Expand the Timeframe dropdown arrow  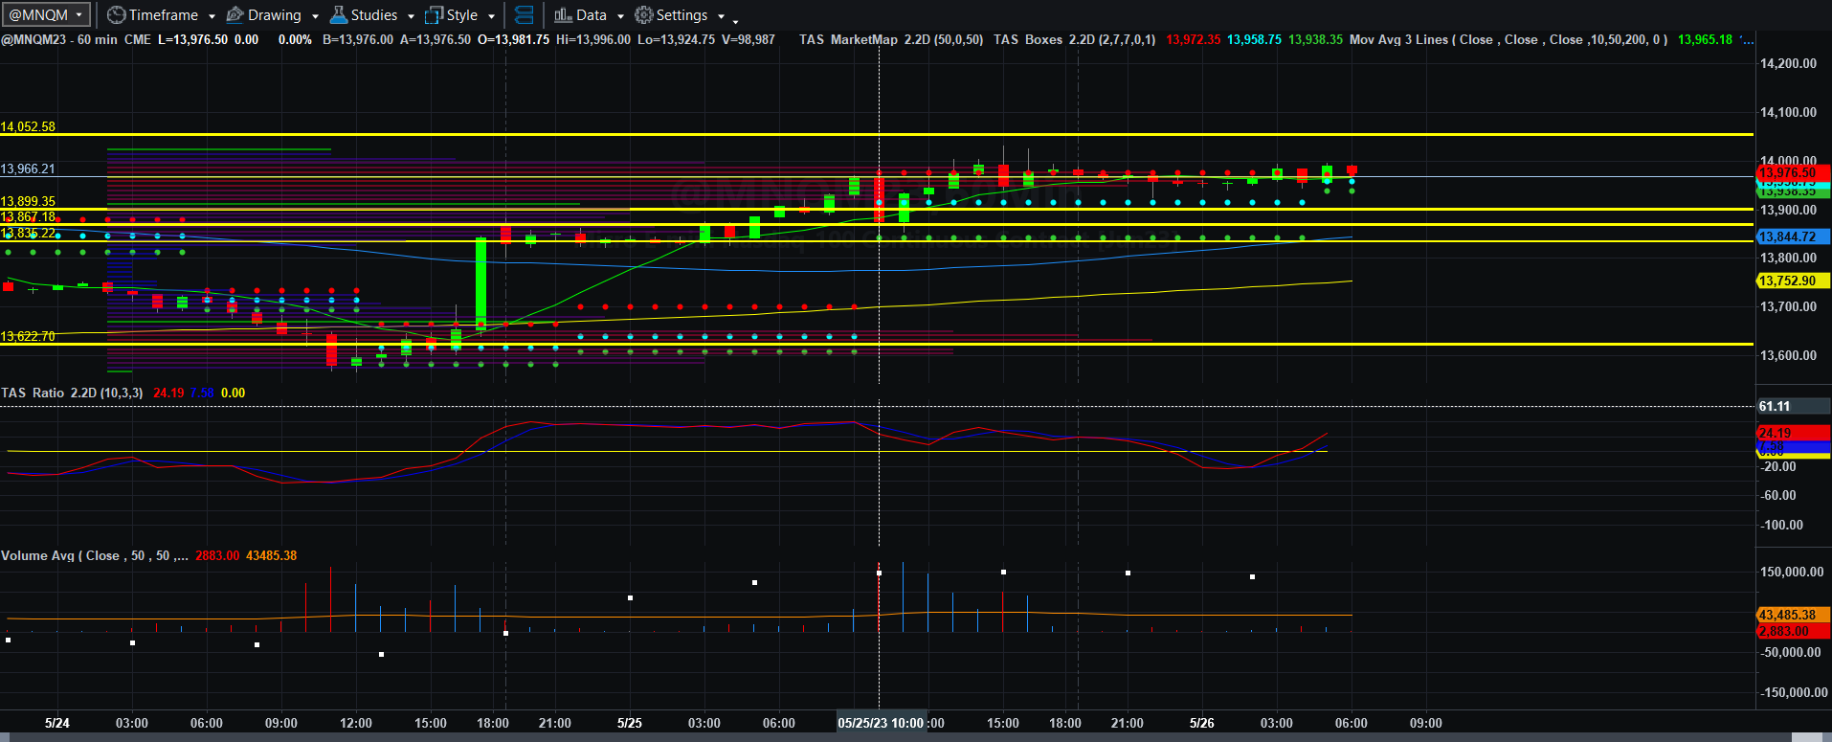(212, 16)
